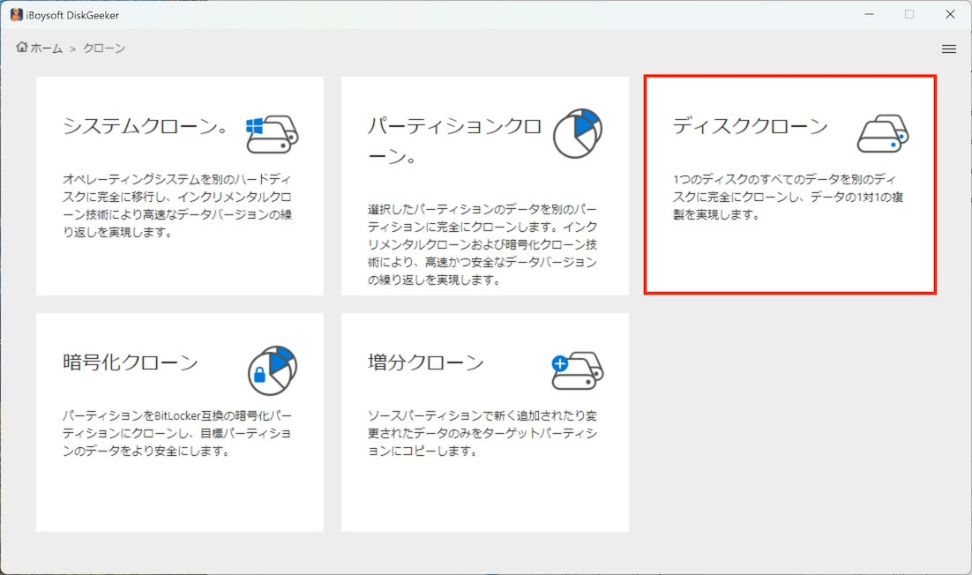
Task: Click the iBoysoft DiskGeeker window title text
Action: click(x=72, y=16)
